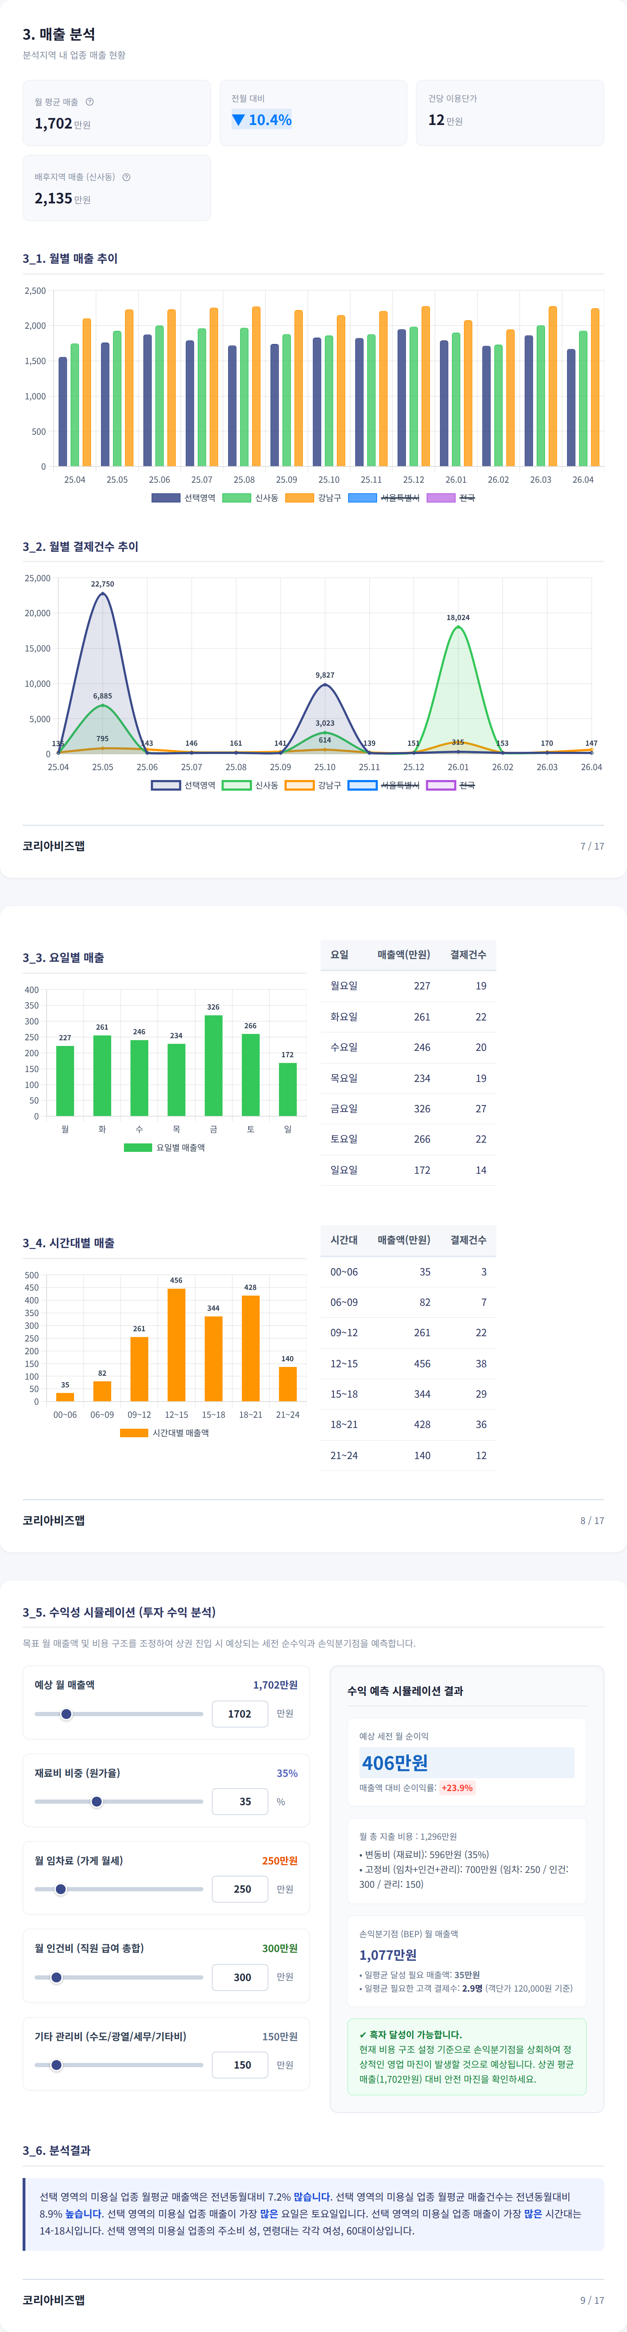
Task: Focus the 예상 월 매출액 input showing 1702
Action: tap(240, 1714)
